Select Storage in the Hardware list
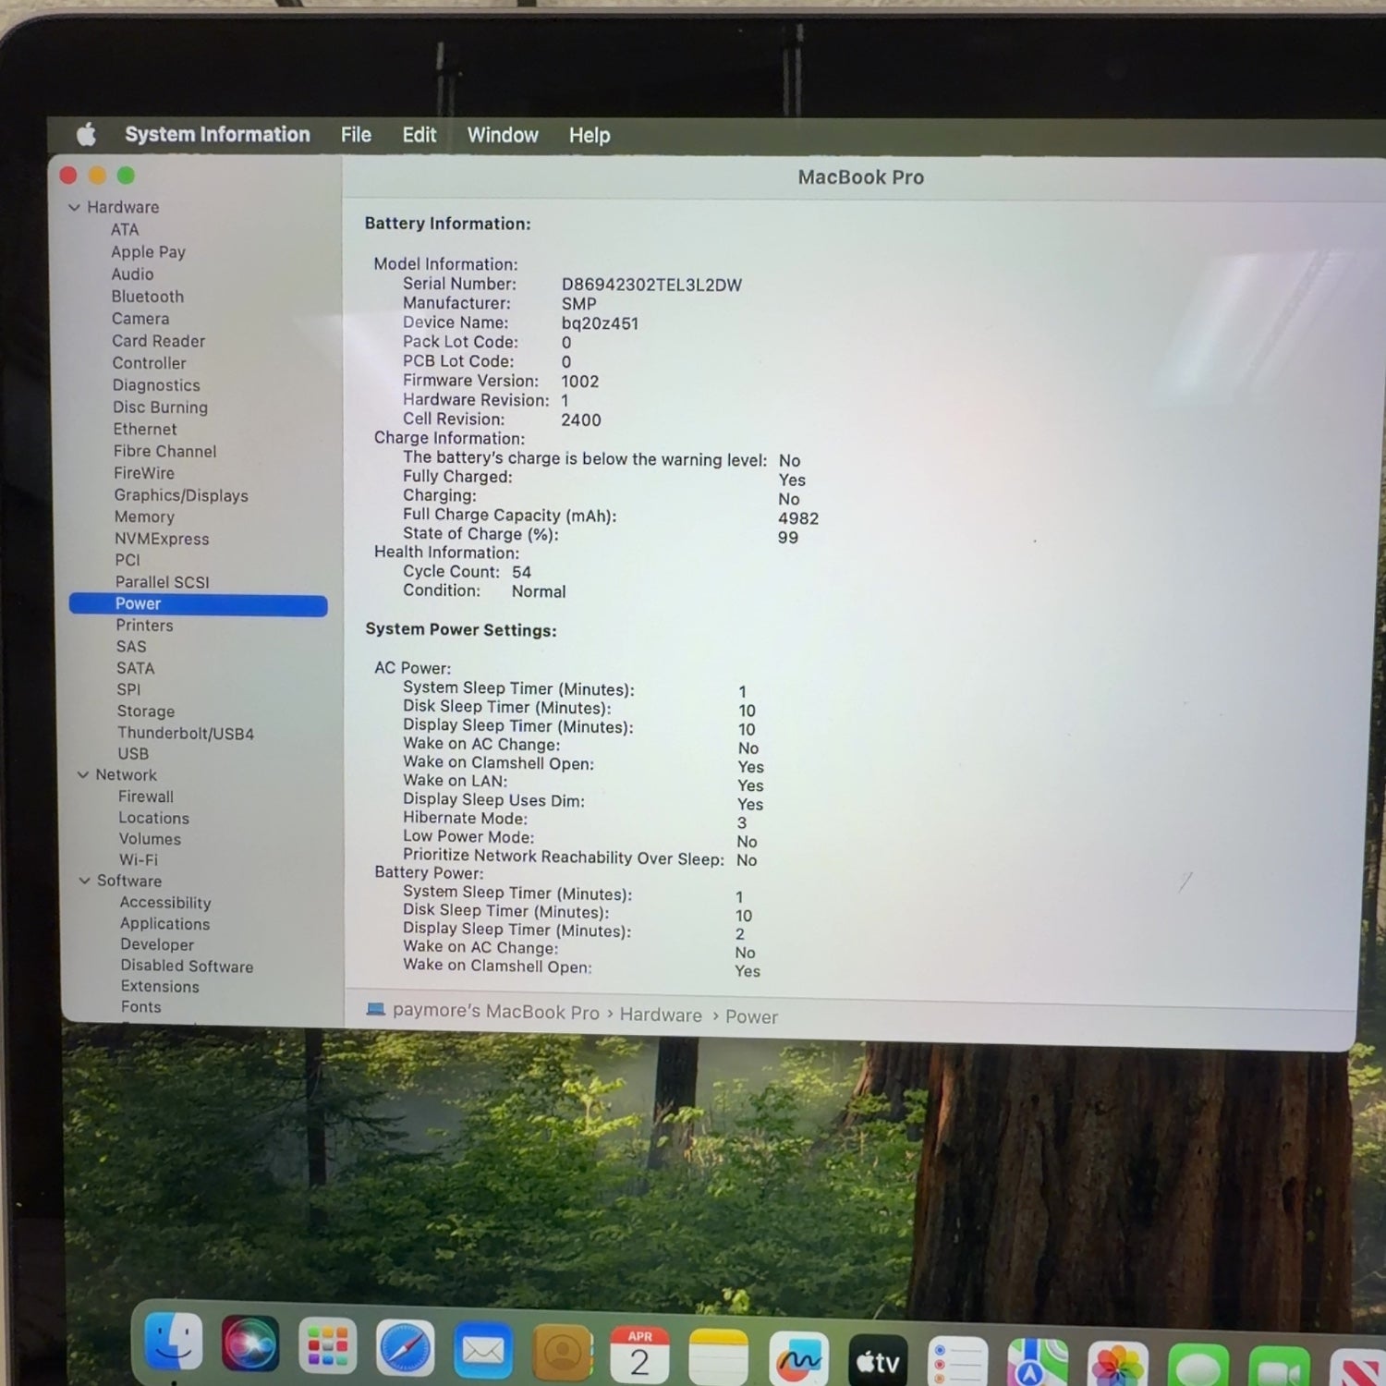1386x1386 pixels. [146, 711]
